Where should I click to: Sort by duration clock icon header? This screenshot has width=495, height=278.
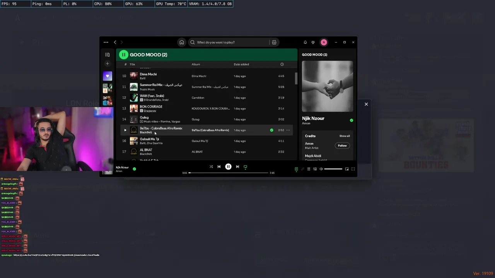tap(282, 64)
